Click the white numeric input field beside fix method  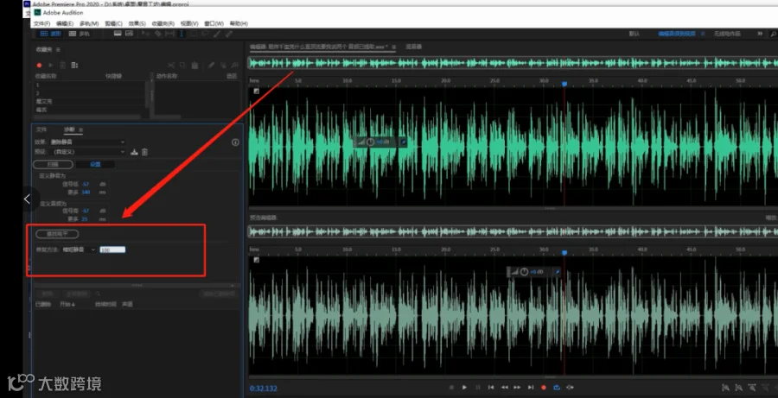point(112,250)
